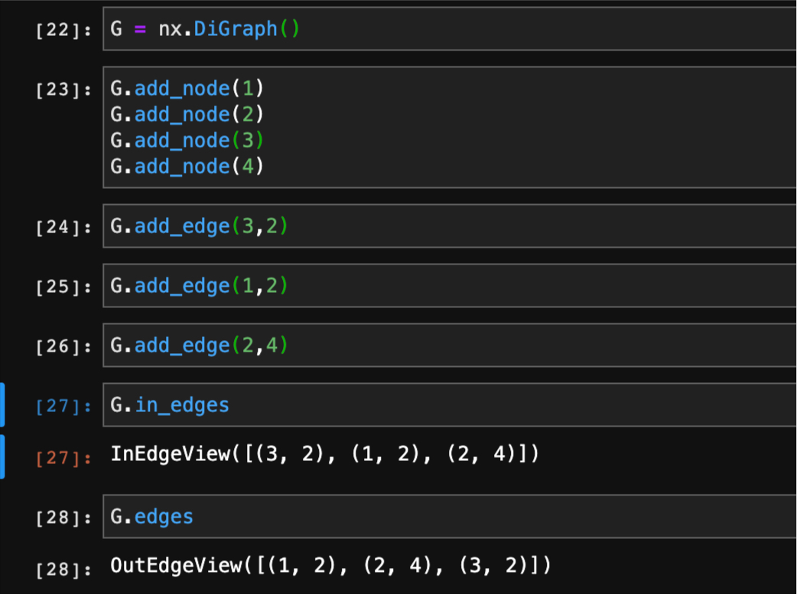Click the [23]: execution prompt
This screenshot has width=797, height=594.
pos(63,89)
